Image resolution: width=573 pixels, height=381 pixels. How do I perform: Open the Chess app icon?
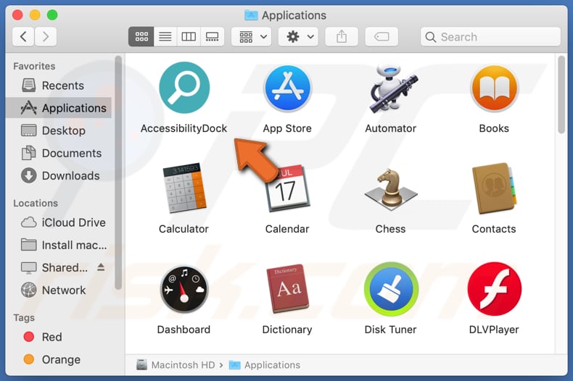pos(390,189)
